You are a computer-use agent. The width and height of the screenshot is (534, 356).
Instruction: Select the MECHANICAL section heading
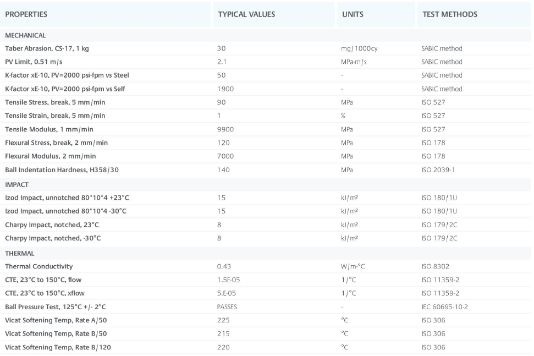[x=25, y=35]
